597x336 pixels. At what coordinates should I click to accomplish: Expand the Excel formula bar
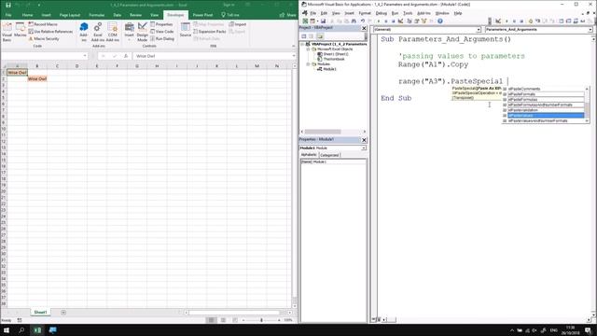coord(294,56)
